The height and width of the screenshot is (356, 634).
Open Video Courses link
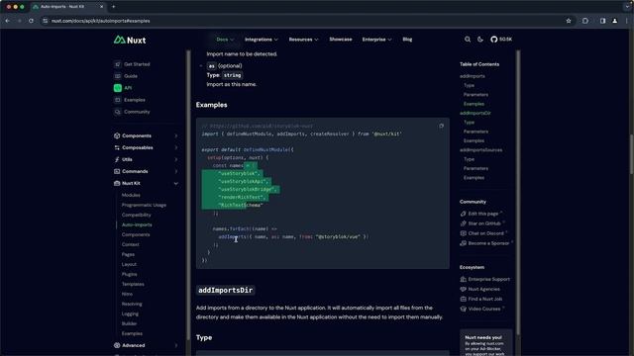pos(482,309)
